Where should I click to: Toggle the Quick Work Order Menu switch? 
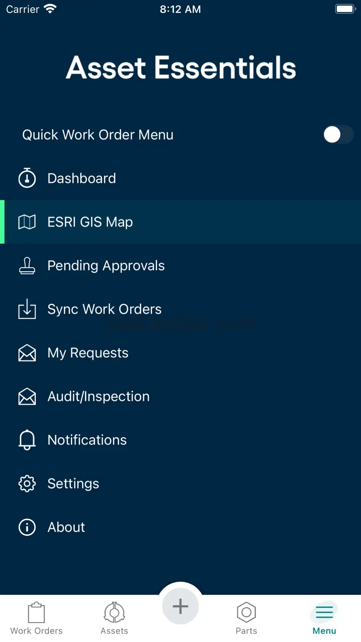338,135
